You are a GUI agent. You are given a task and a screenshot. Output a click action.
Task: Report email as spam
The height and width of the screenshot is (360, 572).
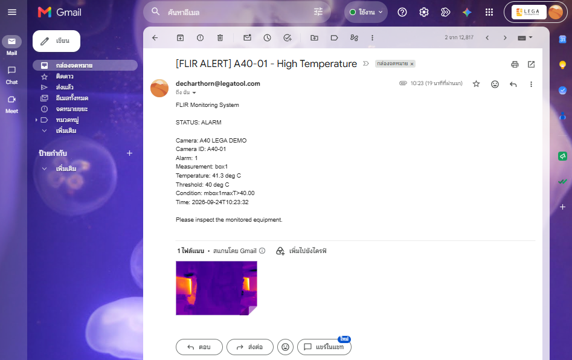(201, 37)
